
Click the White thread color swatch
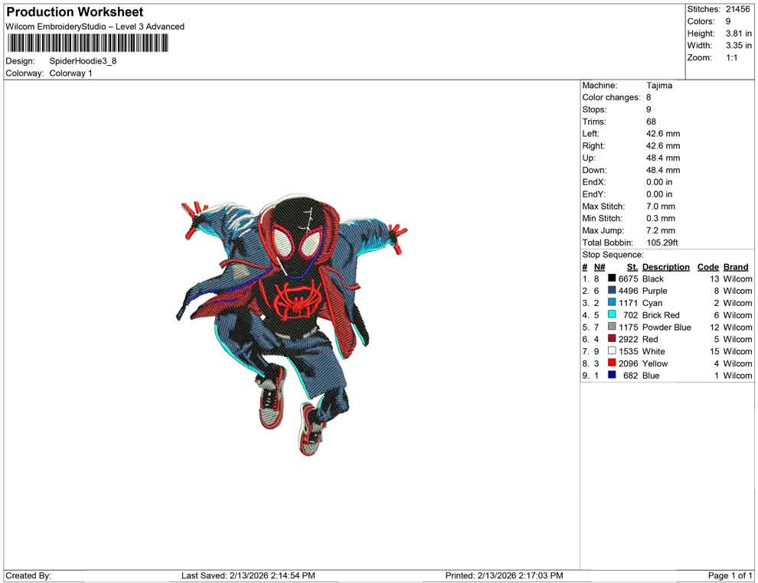pos(610,351)
